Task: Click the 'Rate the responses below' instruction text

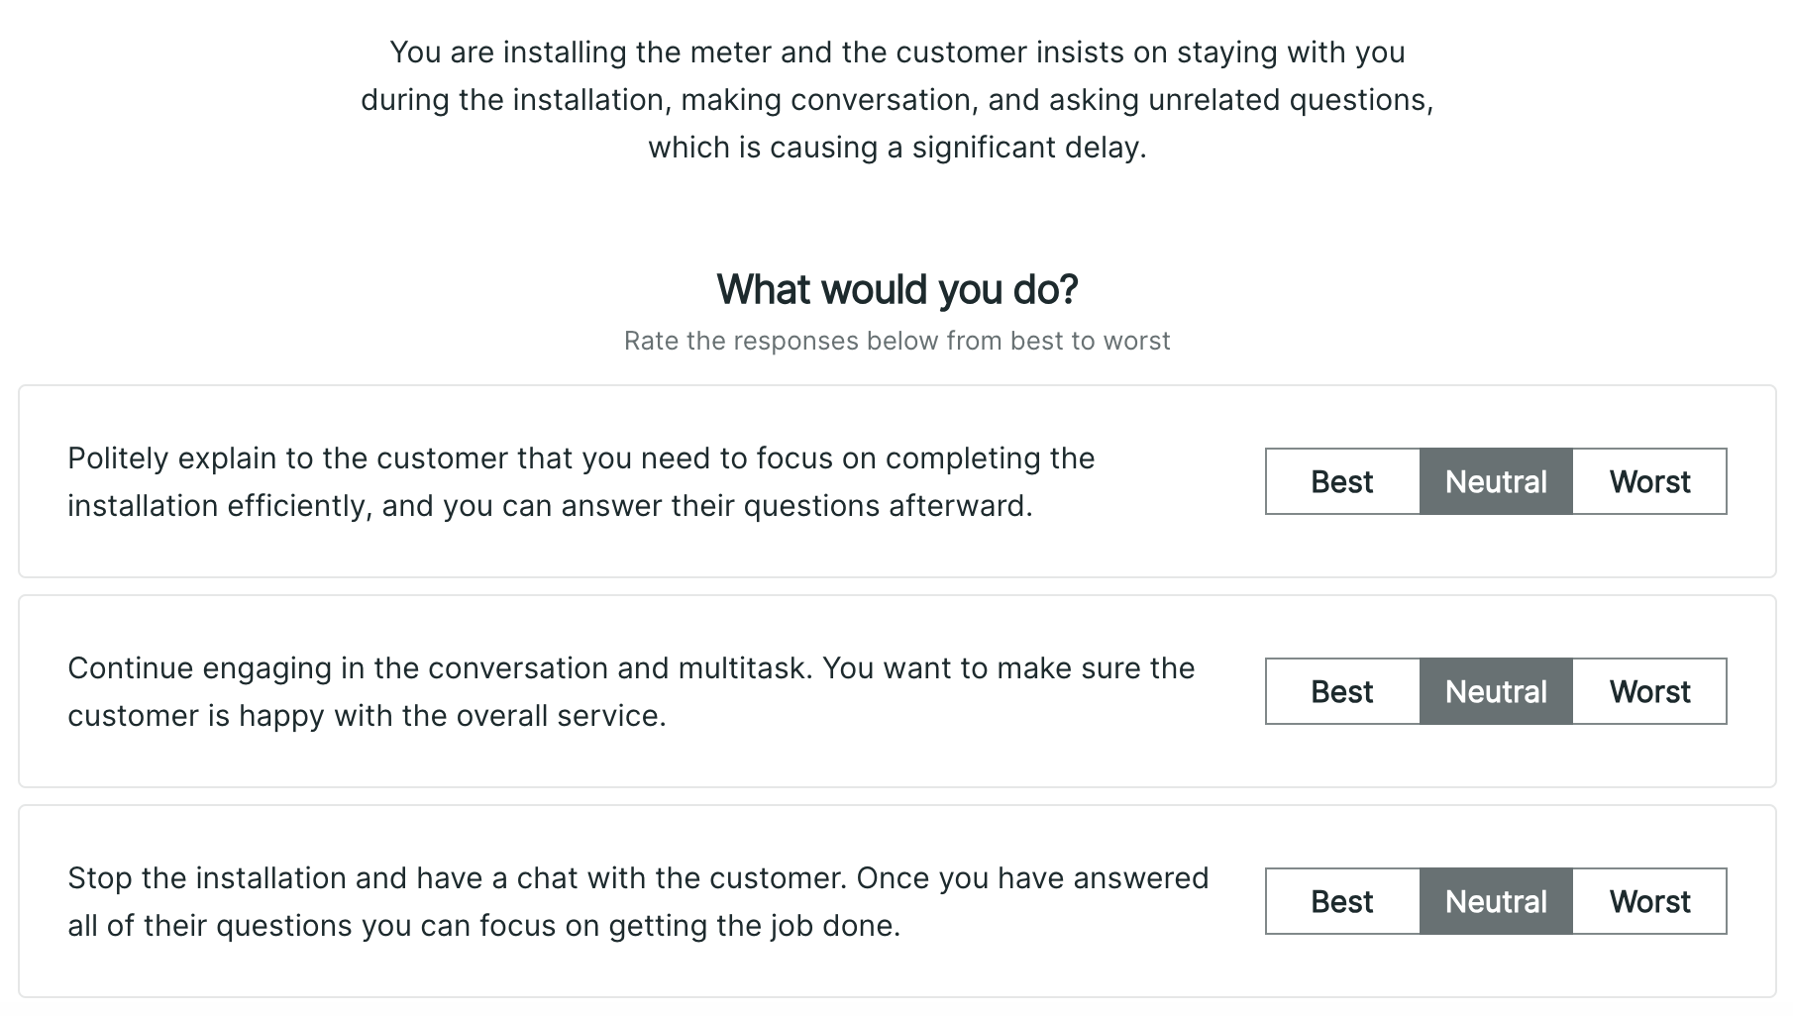Action: tap(896, 341)
